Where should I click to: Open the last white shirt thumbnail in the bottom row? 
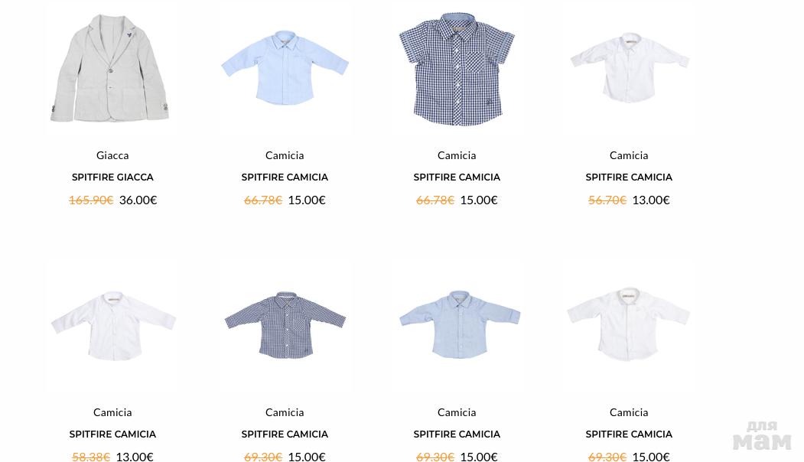[629, 324]
